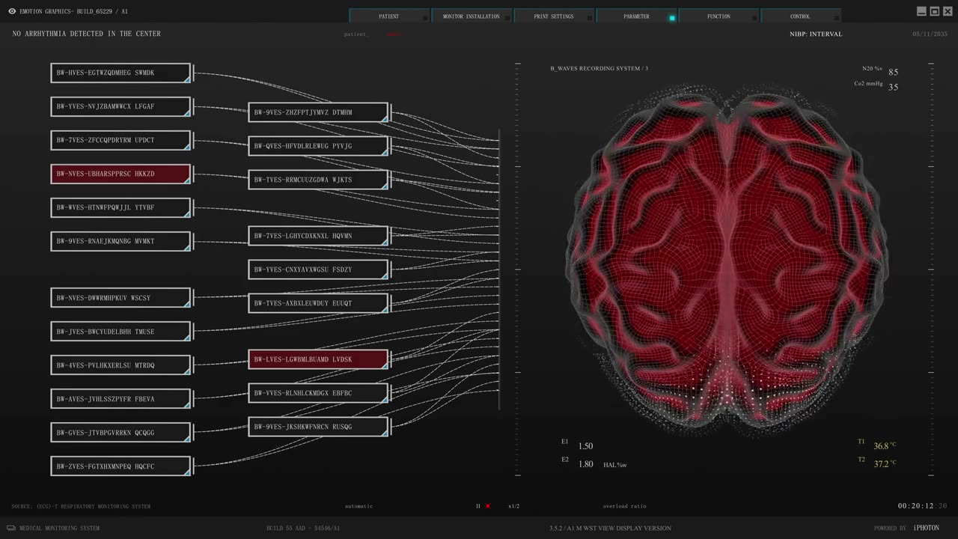This screenshot has height=539, width=958.
Task: Select the PARAMETER tab
Action: [x=636, y=16]
